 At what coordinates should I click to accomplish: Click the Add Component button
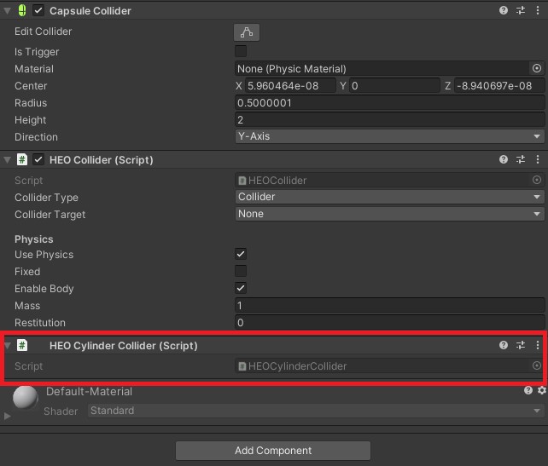tap(273, 451)
